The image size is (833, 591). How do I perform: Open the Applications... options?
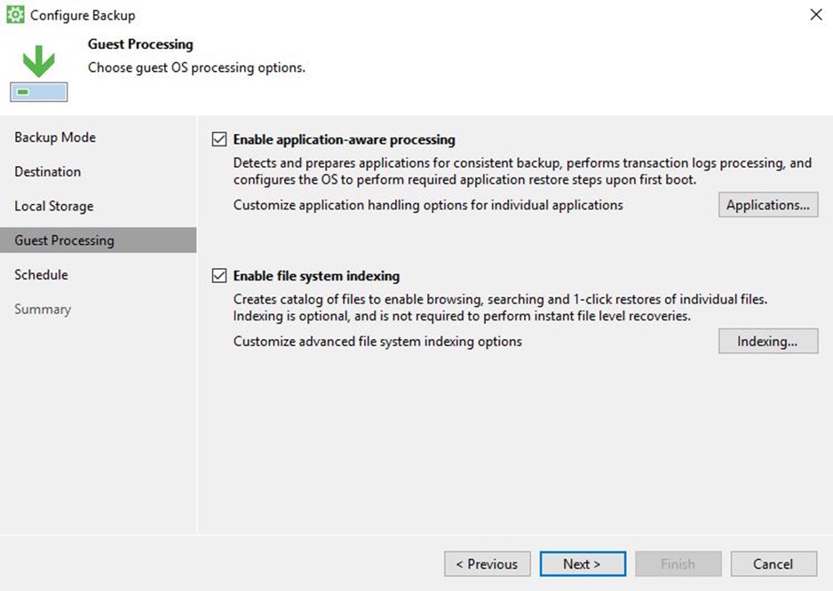coord(768,205)
